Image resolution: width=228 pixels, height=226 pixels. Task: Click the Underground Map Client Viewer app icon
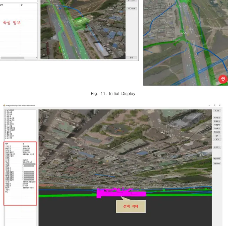click(4, 106)
